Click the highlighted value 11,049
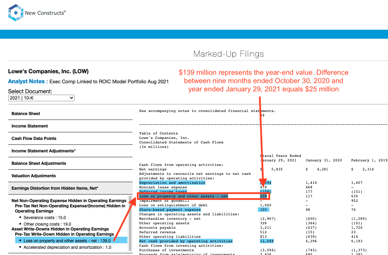This screenshot has width=388, height=255. point(267,241)
